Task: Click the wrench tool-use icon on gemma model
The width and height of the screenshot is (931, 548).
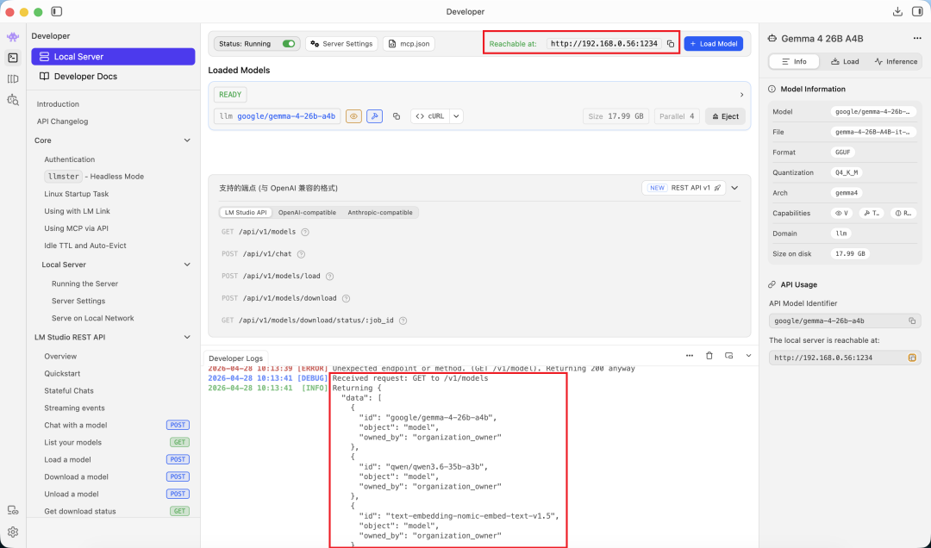Action: click(374, 116)
